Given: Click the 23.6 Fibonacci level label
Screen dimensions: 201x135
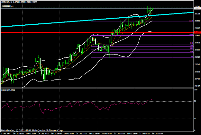Looking at the screenshot, I should click(x=191, y=52).
